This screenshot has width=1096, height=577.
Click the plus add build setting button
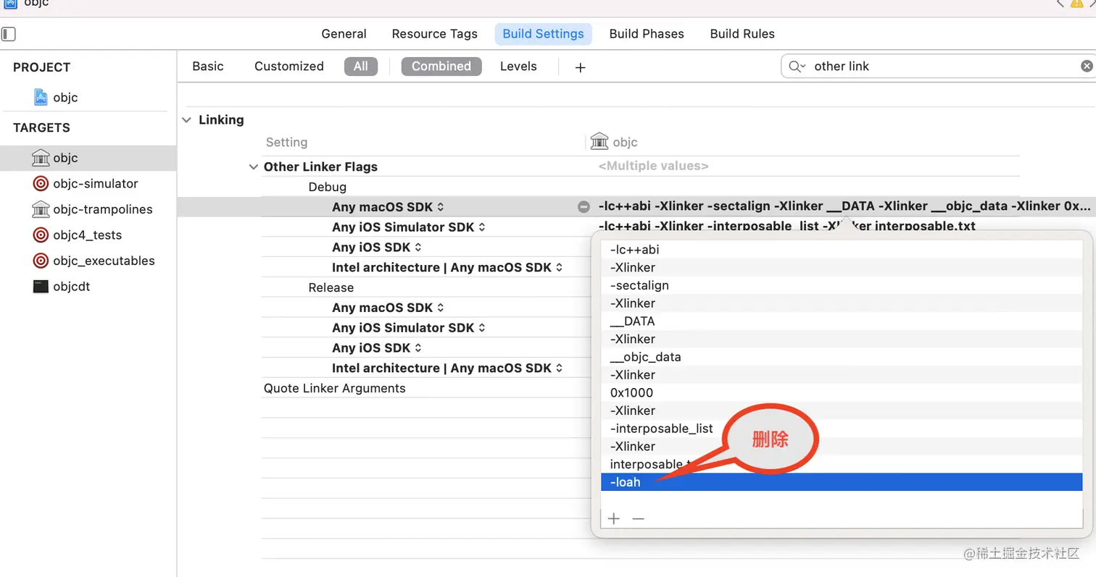pyautogui.click(x=580, y=67)
